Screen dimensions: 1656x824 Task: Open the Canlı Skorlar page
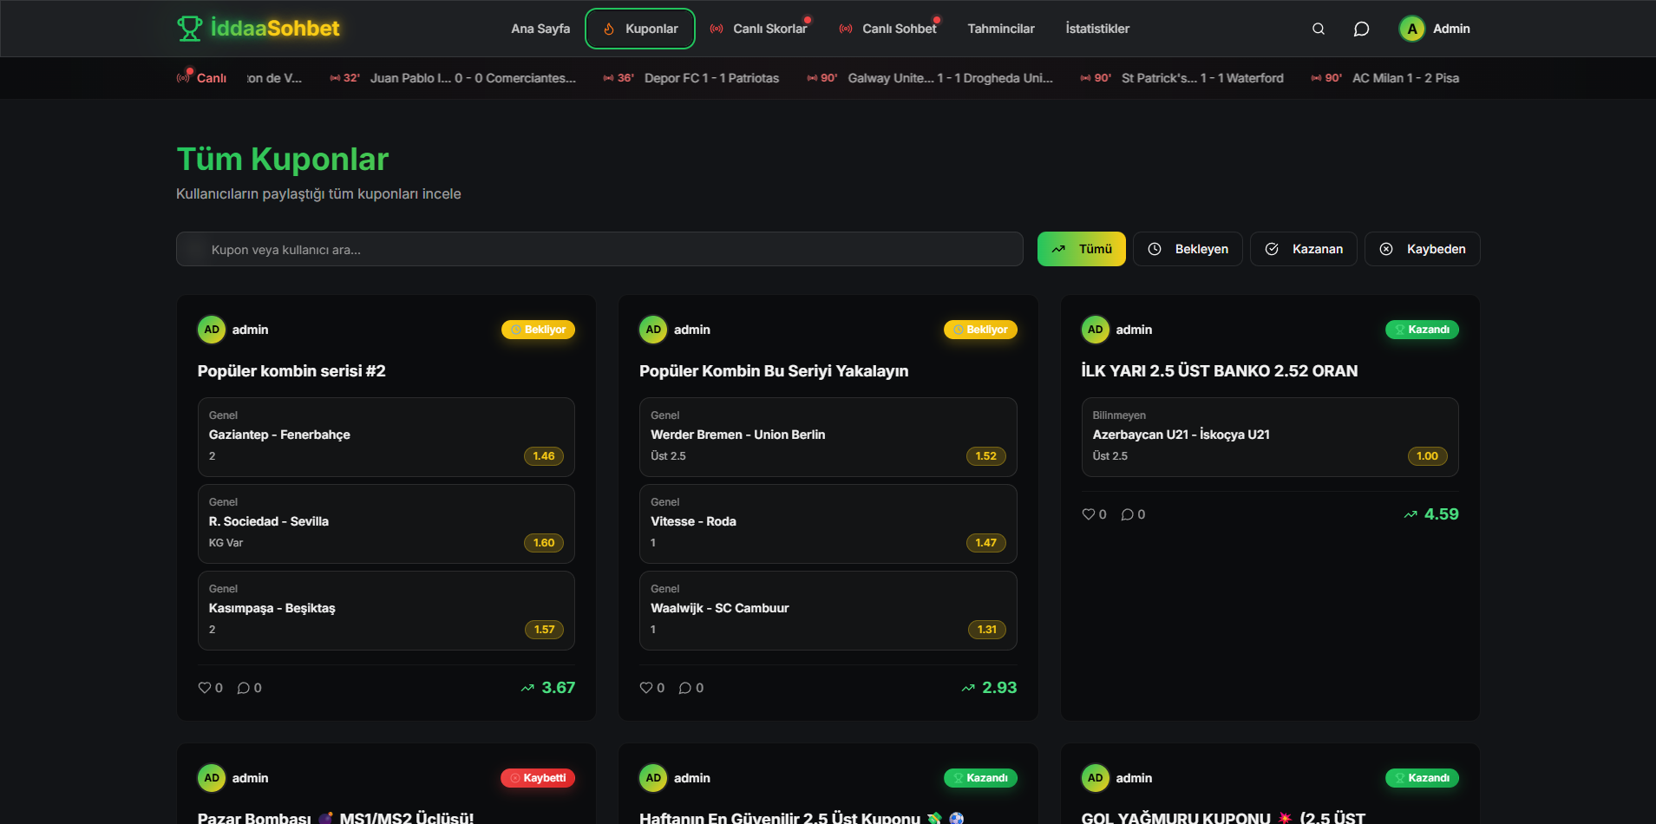759,29
